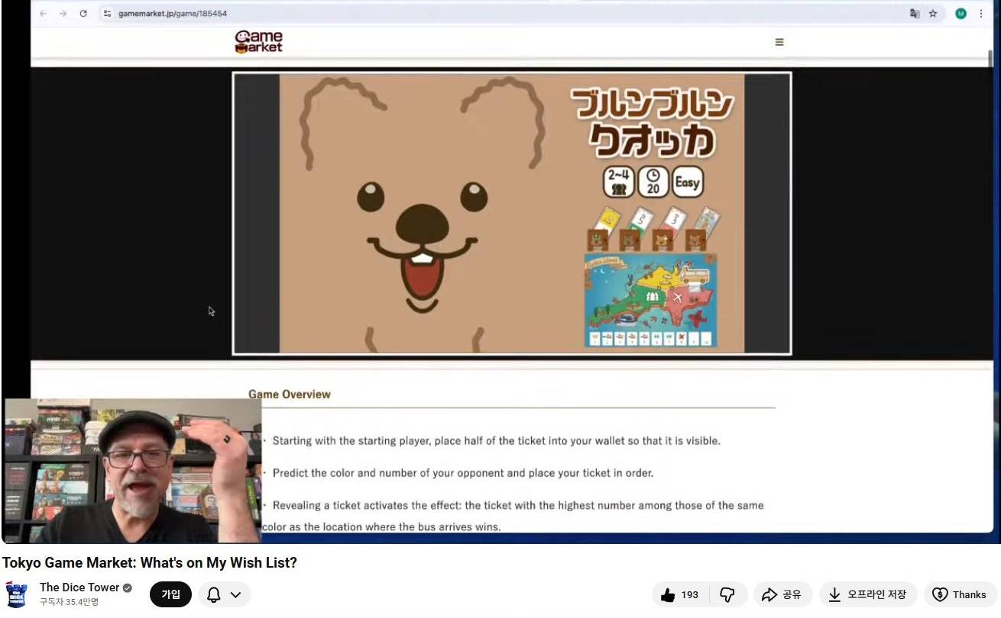
Task: Click the quokka game banner image
Action: point(511,214)
